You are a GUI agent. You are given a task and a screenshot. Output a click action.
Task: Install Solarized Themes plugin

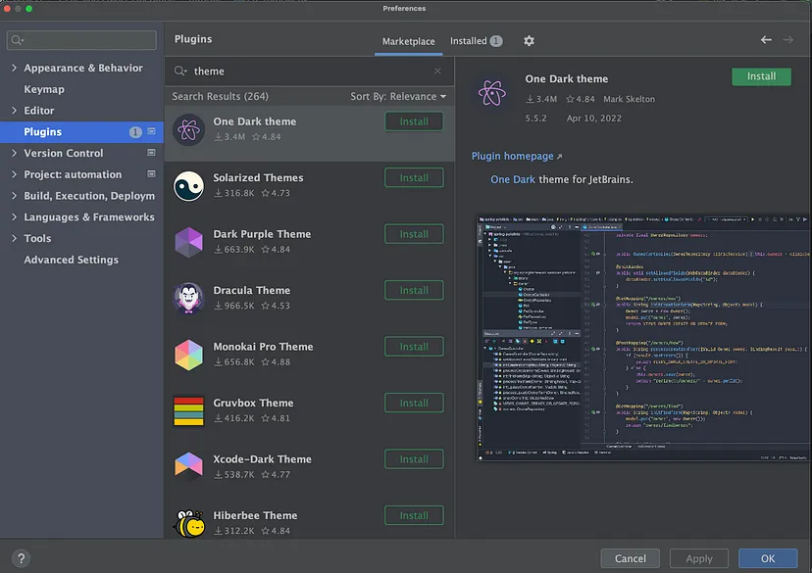414,178
